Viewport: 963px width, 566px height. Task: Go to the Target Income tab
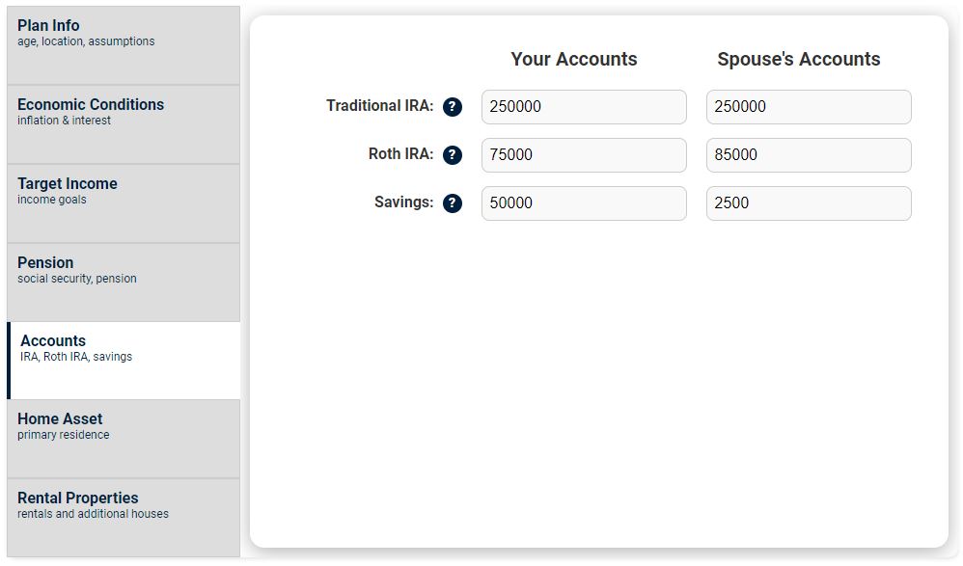[124, 203]
